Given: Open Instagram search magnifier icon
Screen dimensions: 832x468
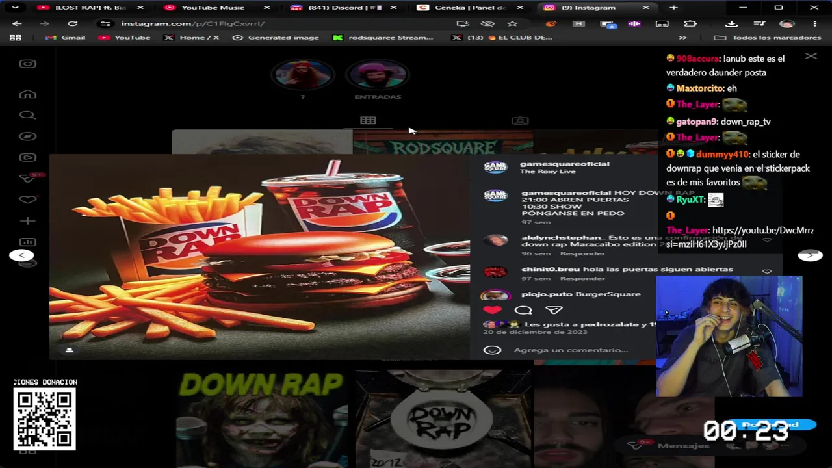Looking at the screenshot, I should (x=27, y=115).
